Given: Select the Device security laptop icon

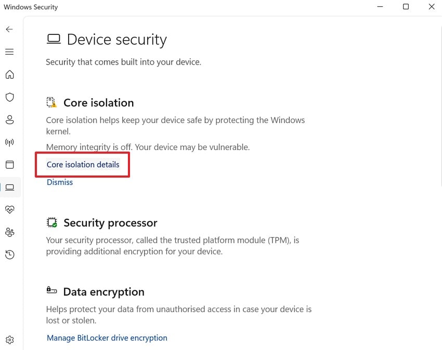Looking at the screenshot, I should [9, 187].
